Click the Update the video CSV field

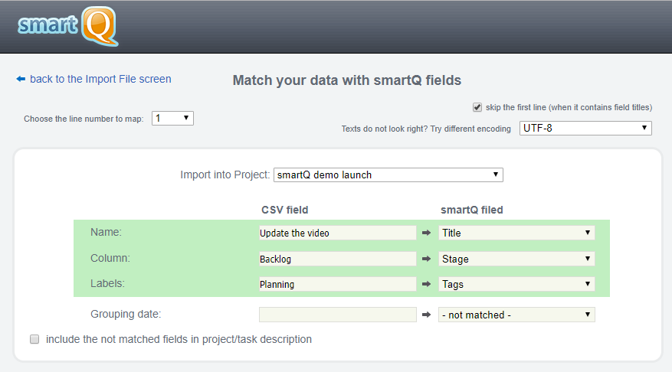tap(337, 233)
